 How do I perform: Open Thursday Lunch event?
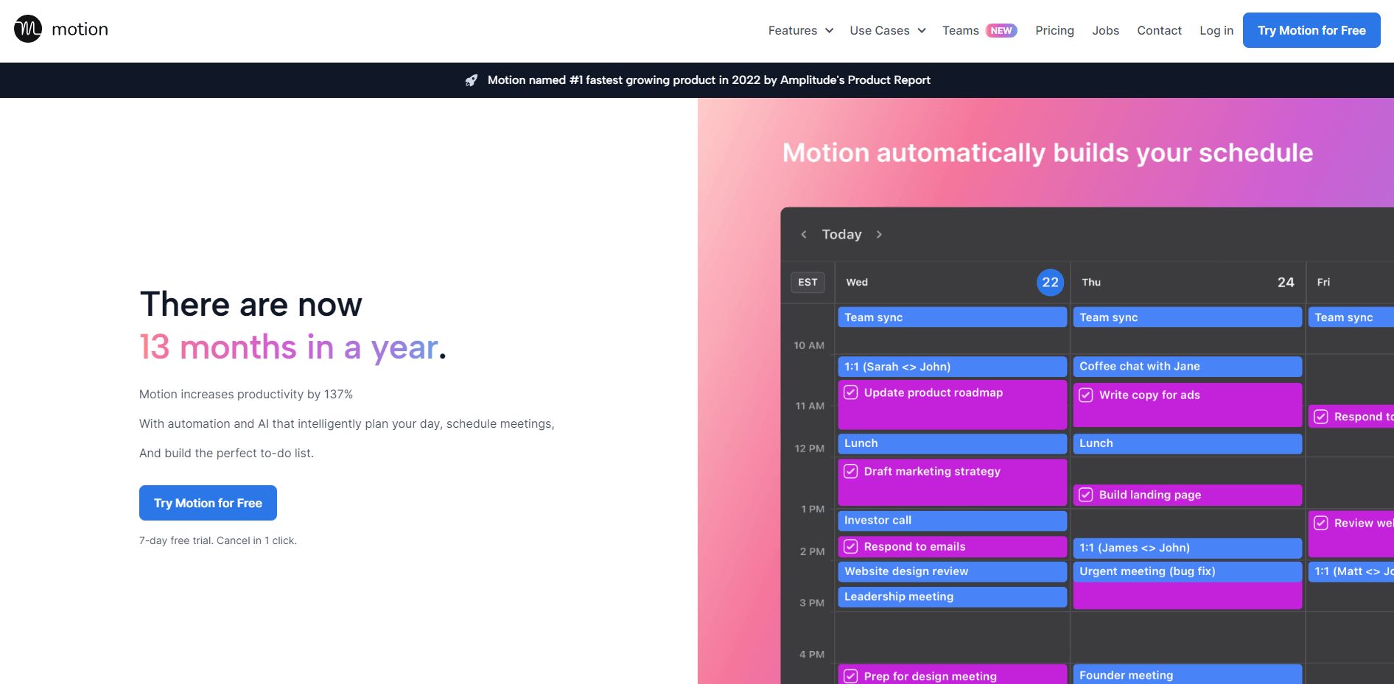click(x=1187, y=443)
